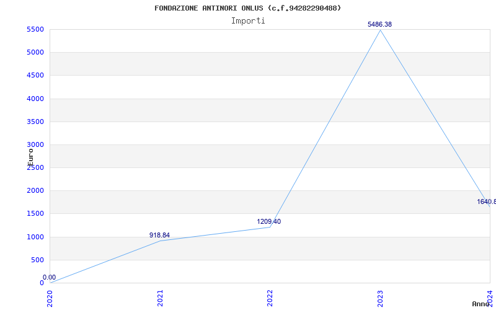496x310 pixels.
Task: Click the 4000 y-axis value
Action: pyautogui.click(x=35, y=99)
